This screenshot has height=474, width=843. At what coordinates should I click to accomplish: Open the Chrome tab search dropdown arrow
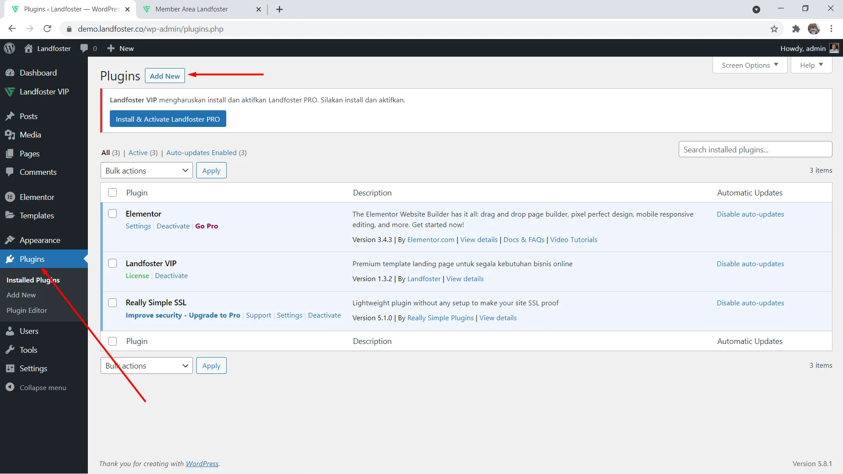[x=756, y=9]
